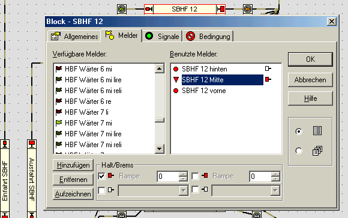
Task: Open the Bedingung tab
Action: coord(208,36)
